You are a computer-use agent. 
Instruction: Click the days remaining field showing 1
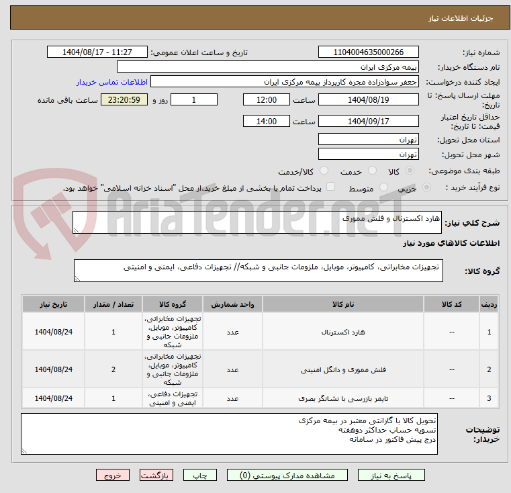pos(194,99)
